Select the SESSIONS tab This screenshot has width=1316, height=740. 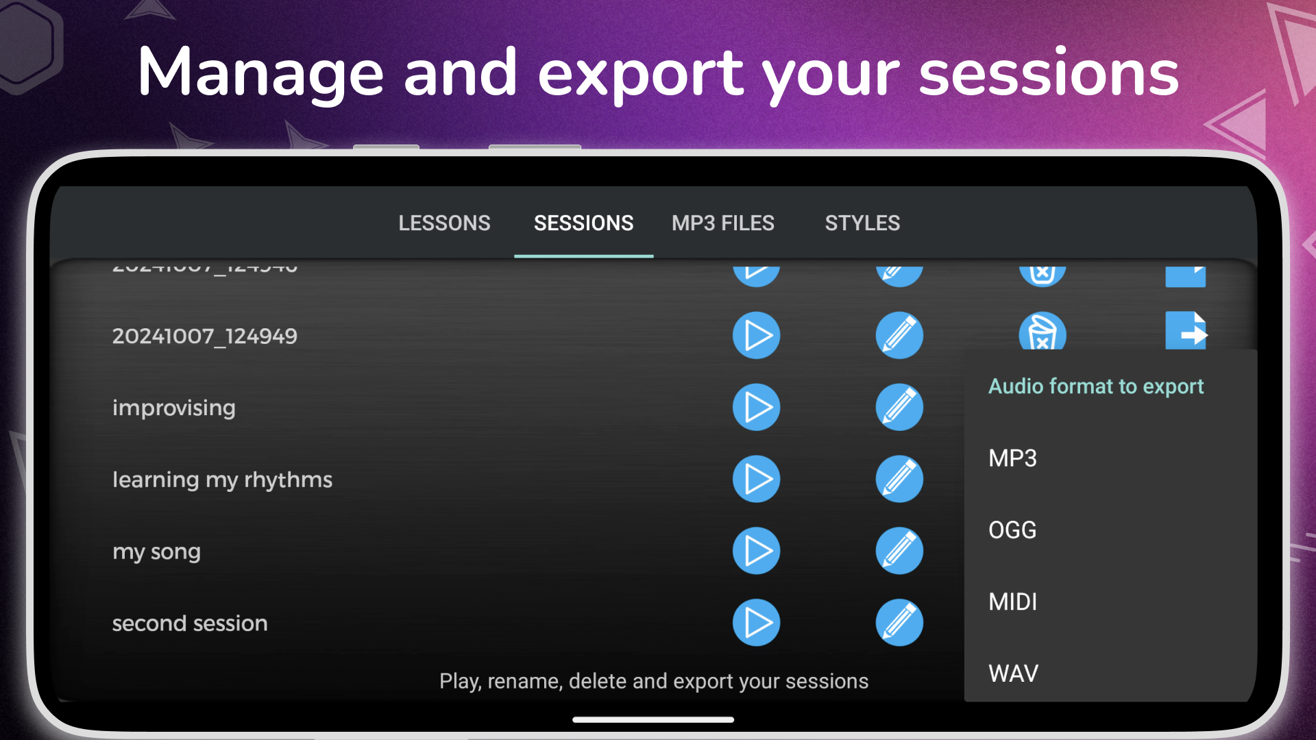(583, 223)
